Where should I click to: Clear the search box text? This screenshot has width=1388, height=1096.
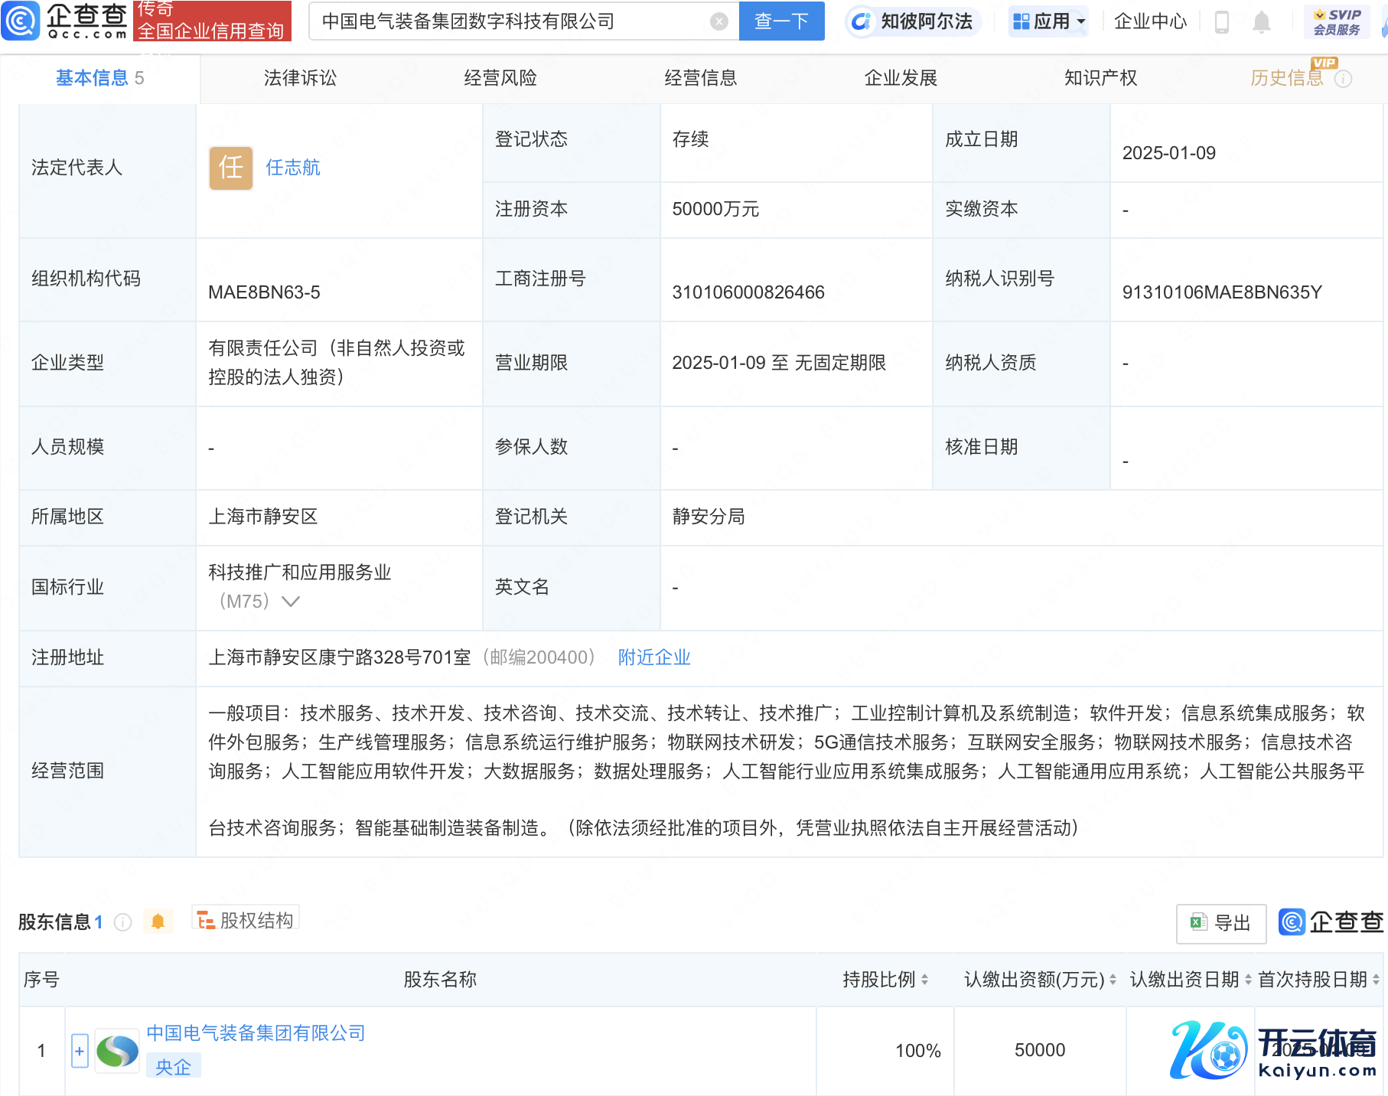tap(718, 21)
